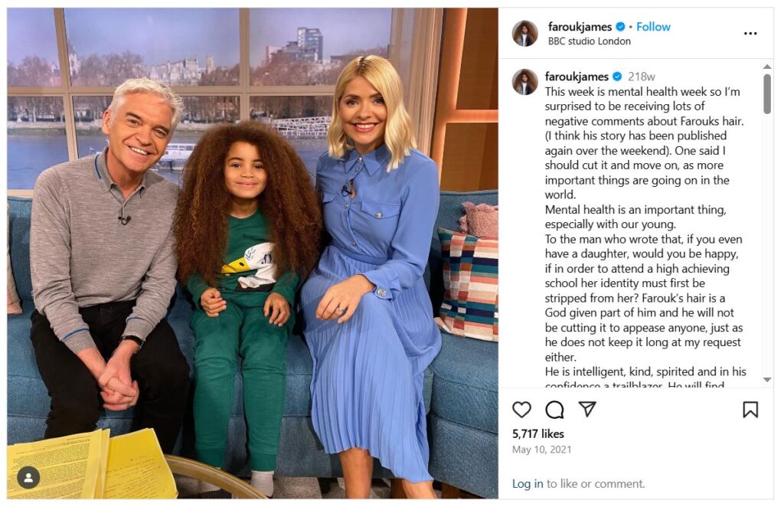Click the verified badge beside header username
Viewport: 784px width, 510px height.
(620, 27)
